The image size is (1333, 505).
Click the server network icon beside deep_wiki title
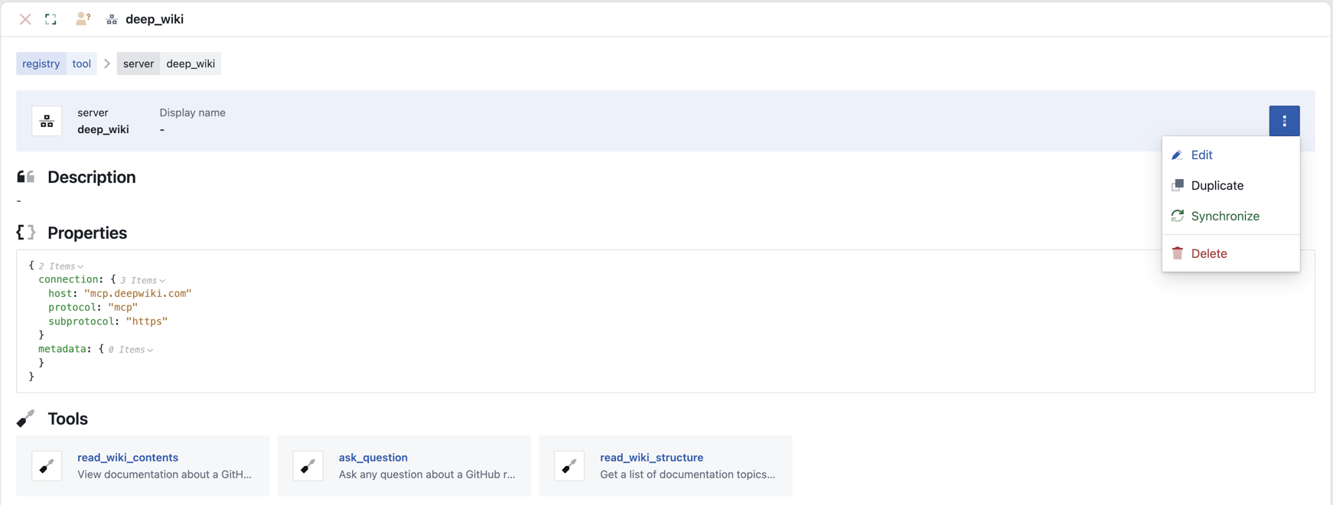(x=112, y=19)
